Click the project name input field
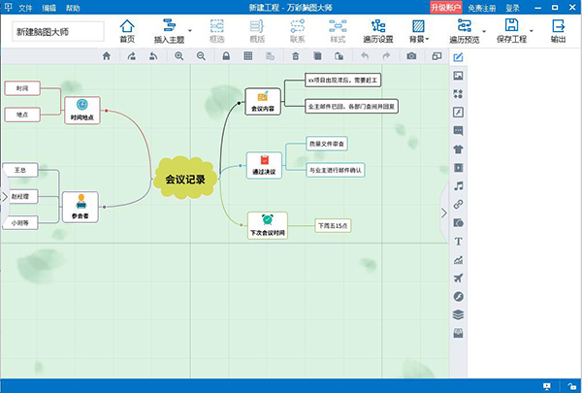The width and height of the screenshot is (582, 393). click(x=56, y=31)
